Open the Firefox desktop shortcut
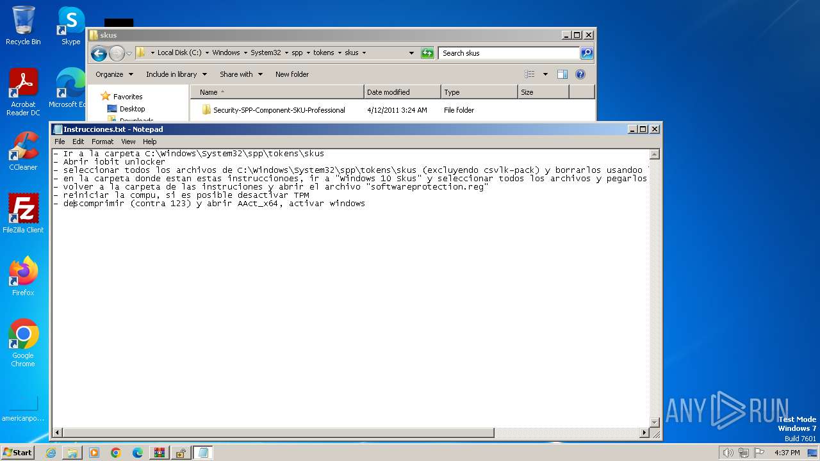The width and height of the screenshot is (820, 461). pyautogui.click(x=23, y=277)
